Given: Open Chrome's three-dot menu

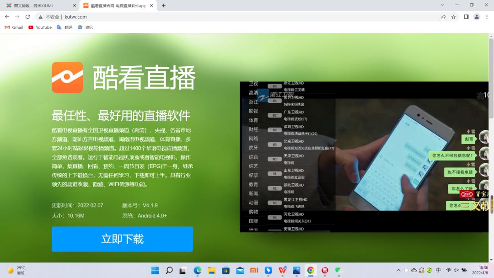Looking at the screenshot, I should tap(486, 16).
